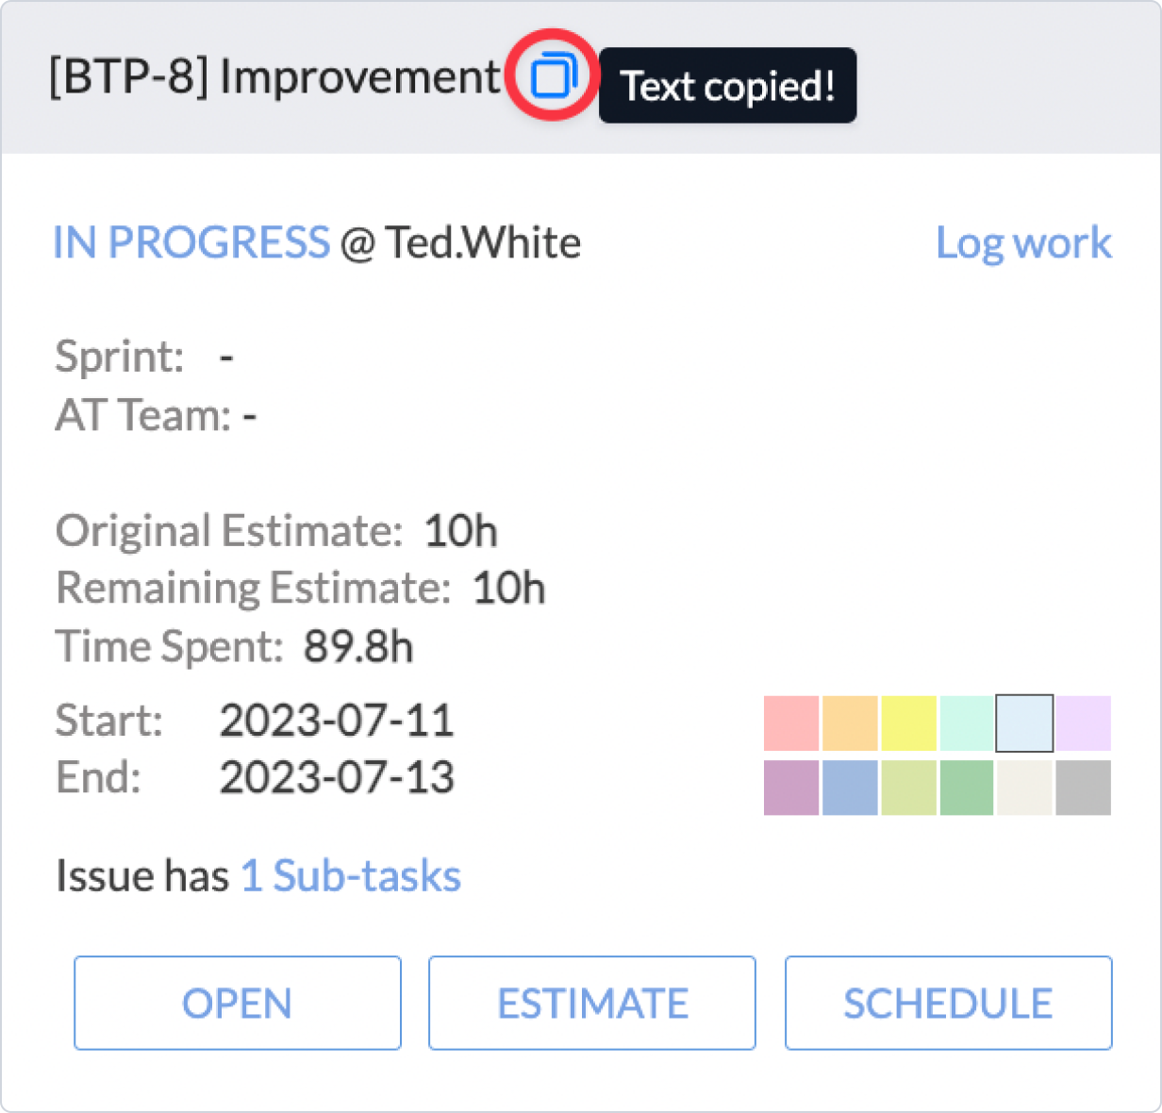
Task: Click the selected light blue swatch
Action: click(x=1025, y=723)
